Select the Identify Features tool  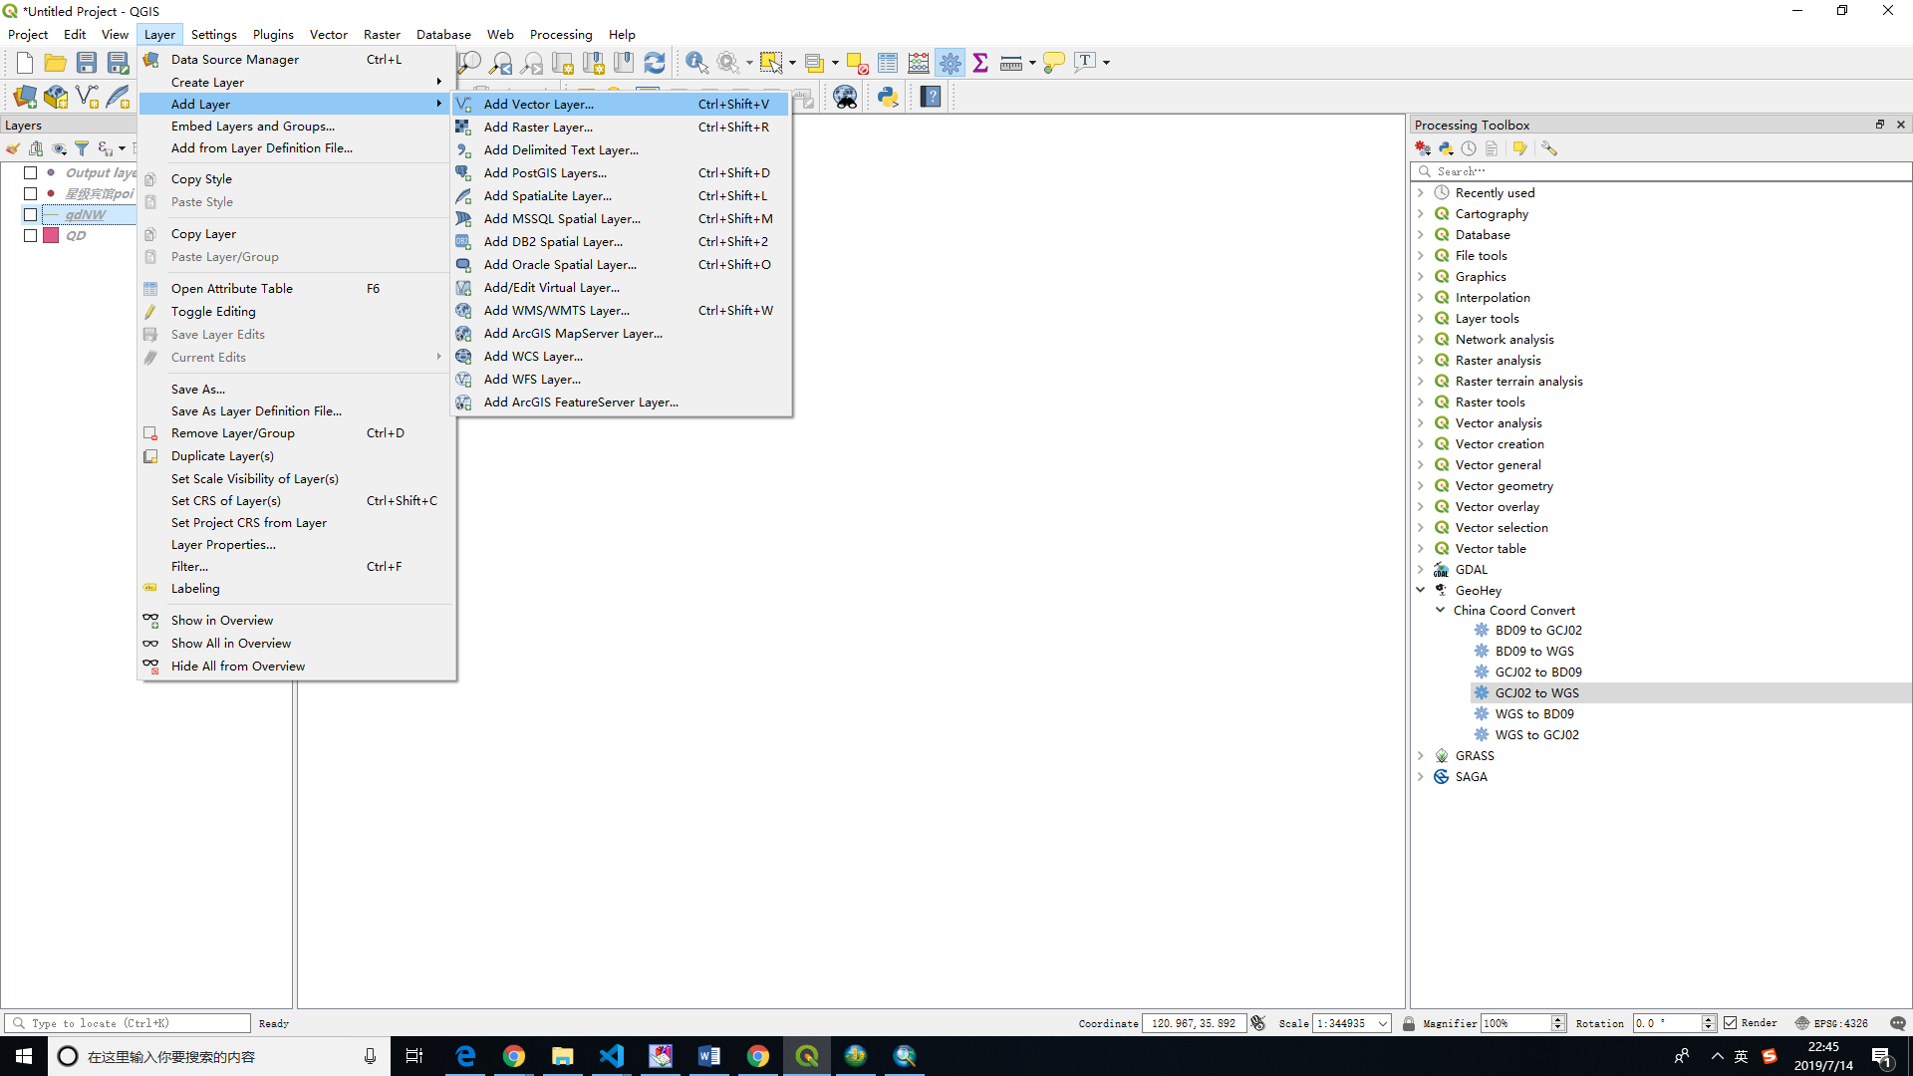coord(696,62)
